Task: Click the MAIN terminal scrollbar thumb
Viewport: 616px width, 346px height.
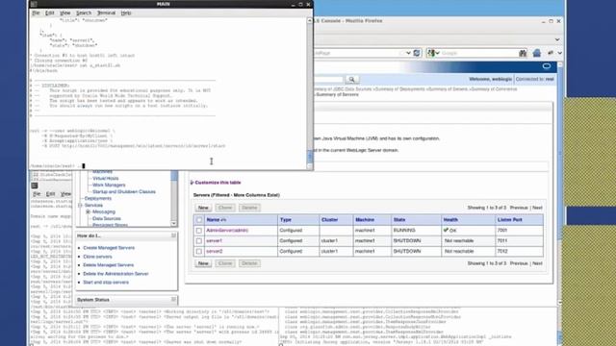Action: 310,156
